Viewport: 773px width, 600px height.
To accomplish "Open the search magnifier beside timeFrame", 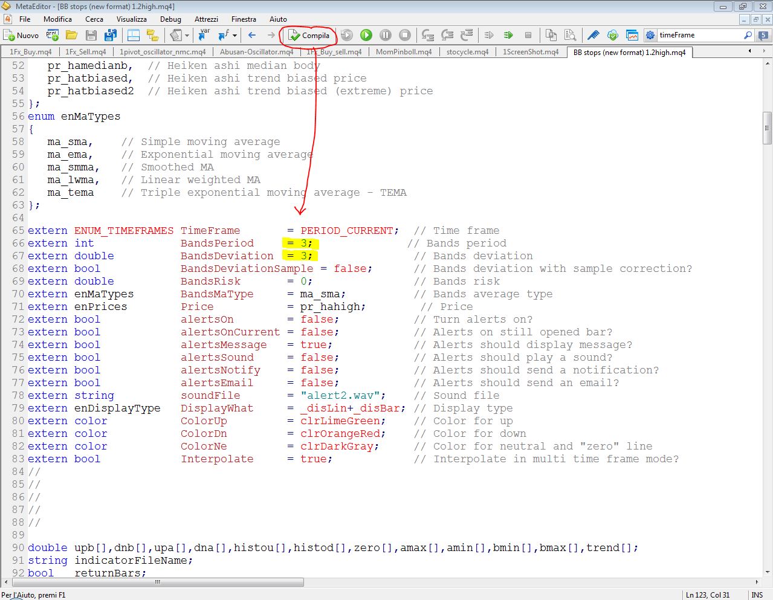I will pos(748,35).
